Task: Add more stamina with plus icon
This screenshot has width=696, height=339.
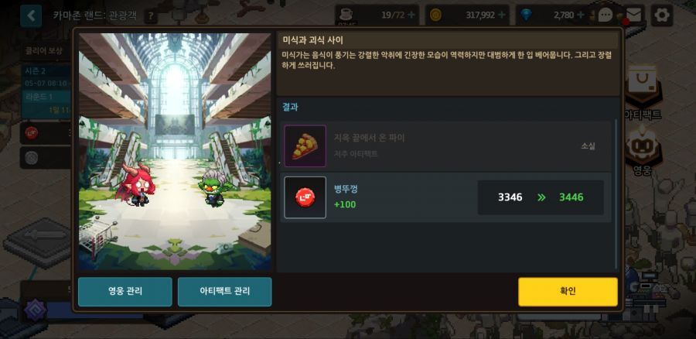Action: pyautogui.click(x=411, y=15)
